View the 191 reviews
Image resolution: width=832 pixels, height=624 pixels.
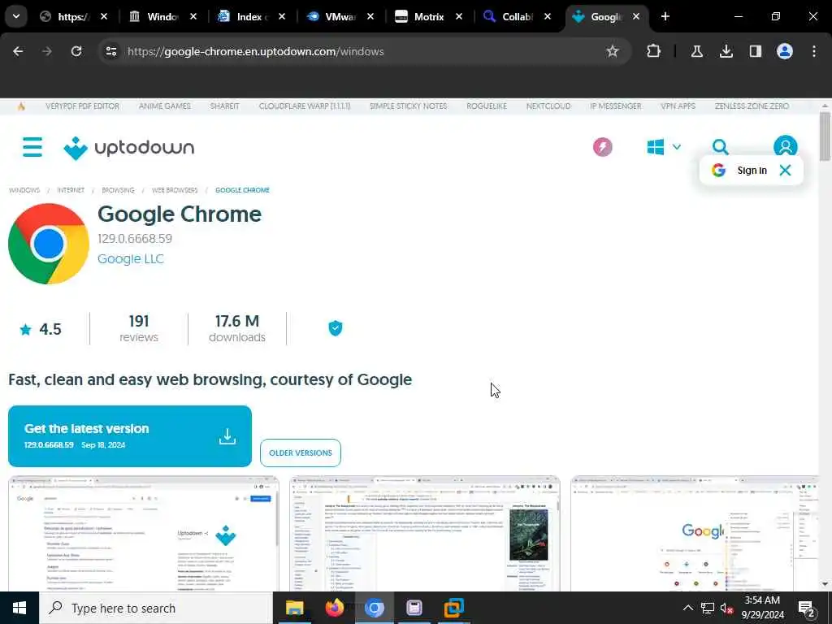click(x=138, y=329)
